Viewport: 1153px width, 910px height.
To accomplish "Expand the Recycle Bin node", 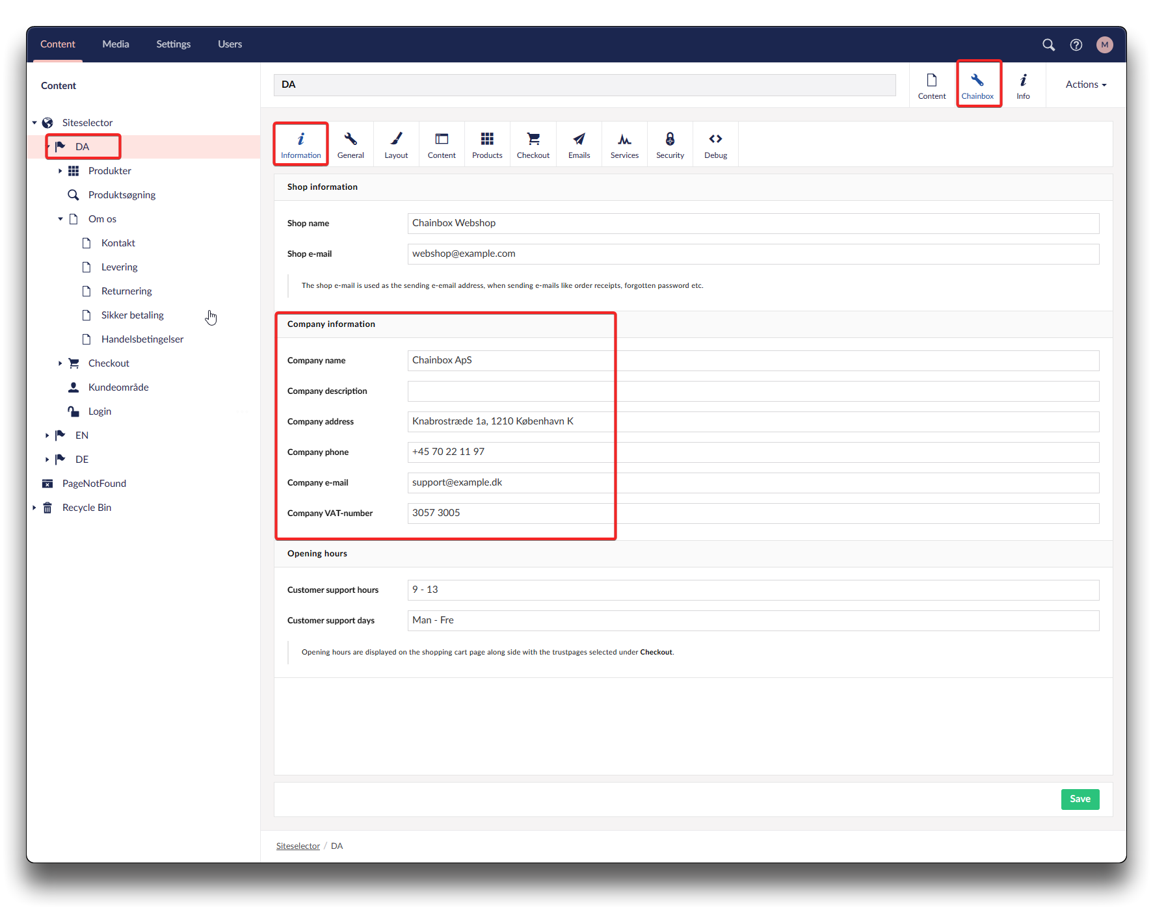I will [x=34, y=508].
